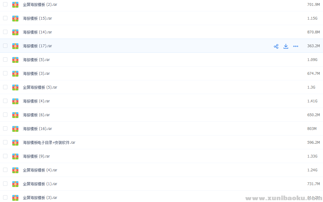The height and width of the screenshot is (202, 323).
Task: Tick the checkbox next to 海报模板 (5).rar
Action: [5, 59]
